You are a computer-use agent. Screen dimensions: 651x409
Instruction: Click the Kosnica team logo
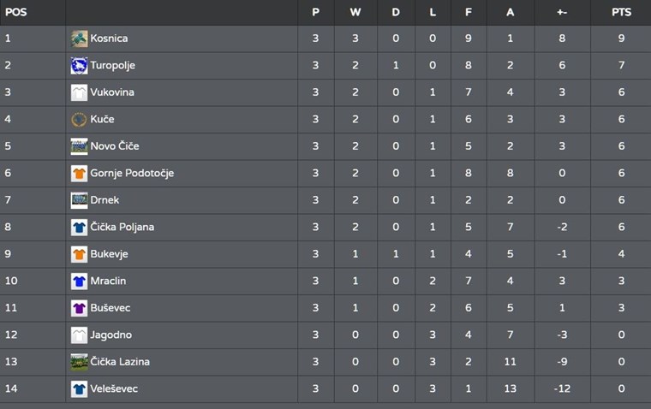pyautogui.click(x=79, y=39)
